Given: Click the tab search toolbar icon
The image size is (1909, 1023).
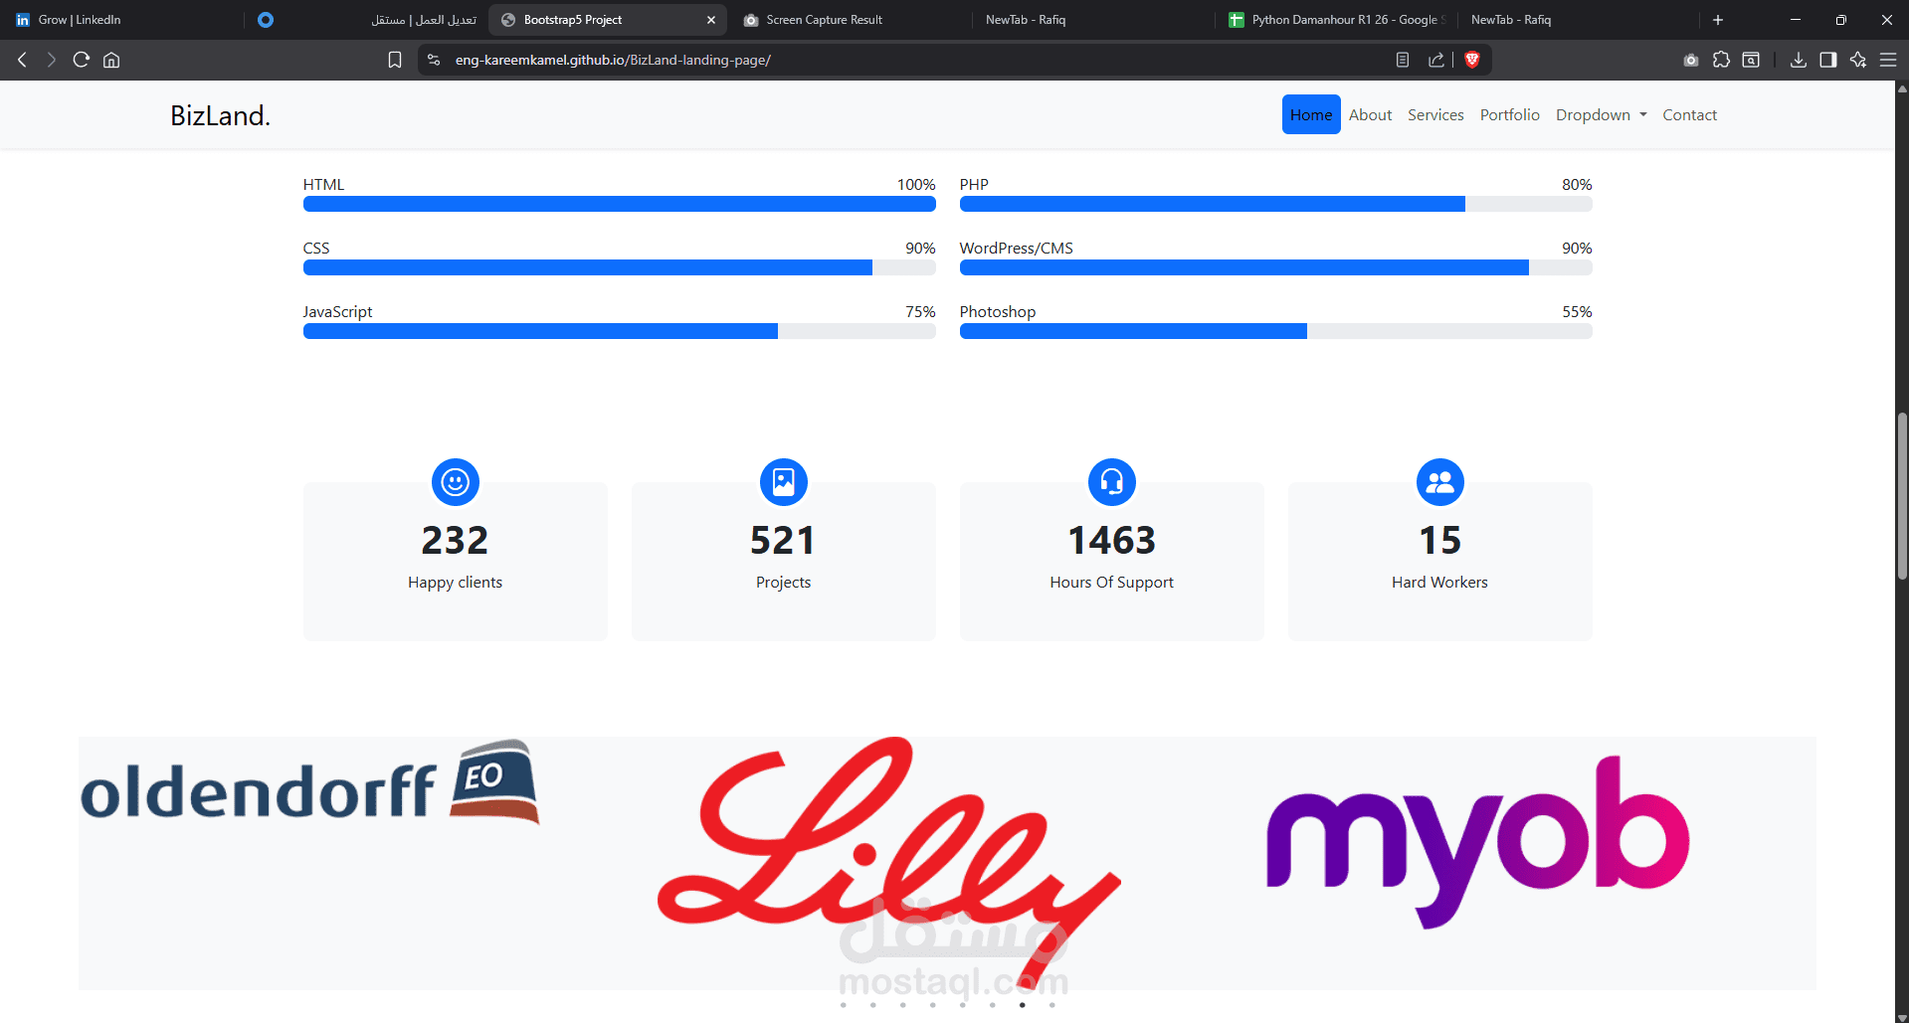Looking at the screenshot, I should point(1751,60).
